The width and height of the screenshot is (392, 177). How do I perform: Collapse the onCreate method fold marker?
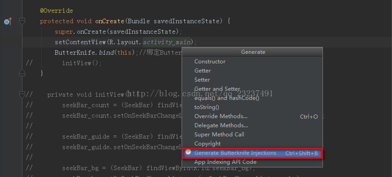[x=22, y=21]
